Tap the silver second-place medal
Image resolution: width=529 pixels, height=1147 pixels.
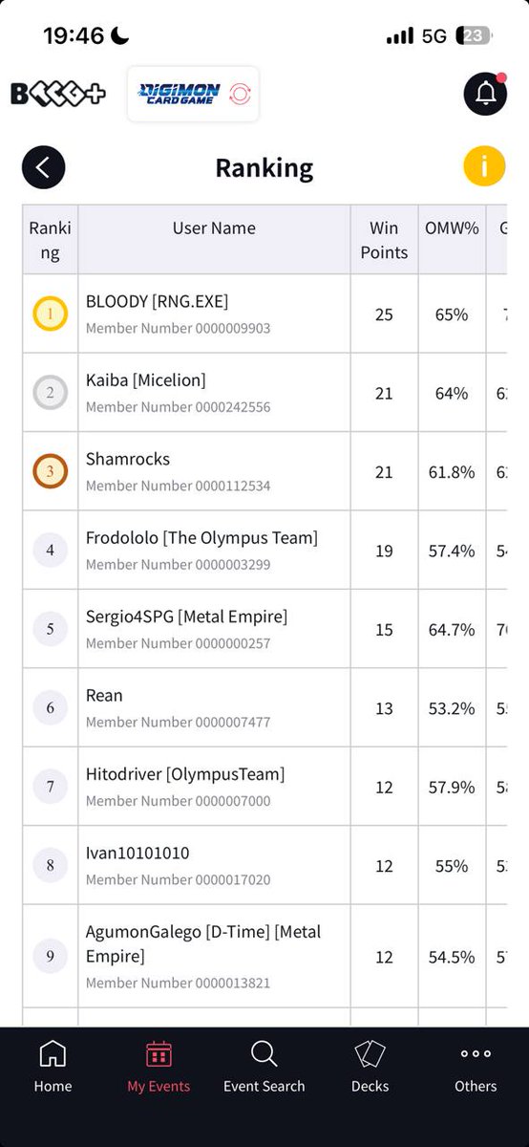tap(51, 392)
